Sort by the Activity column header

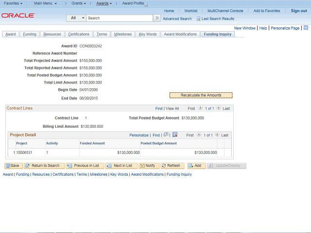click(x=52, y=143)
